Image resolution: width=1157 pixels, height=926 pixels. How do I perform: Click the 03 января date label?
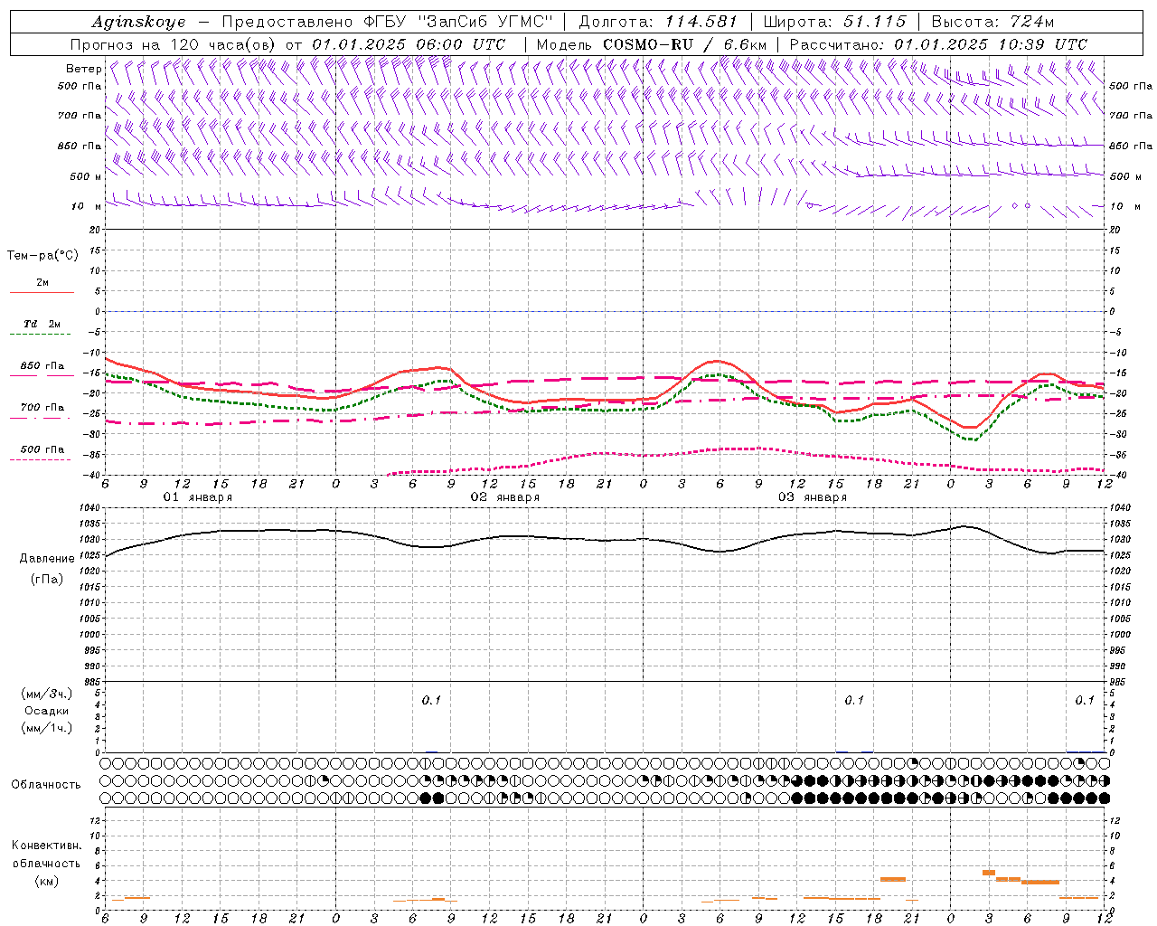click(x=812, y=497)
